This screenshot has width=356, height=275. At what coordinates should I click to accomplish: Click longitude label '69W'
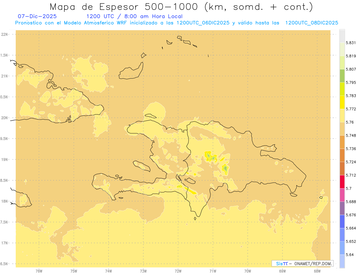click(282, 271)
